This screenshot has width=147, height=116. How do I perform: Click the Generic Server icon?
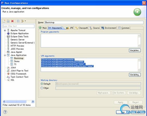click(8, 39)
